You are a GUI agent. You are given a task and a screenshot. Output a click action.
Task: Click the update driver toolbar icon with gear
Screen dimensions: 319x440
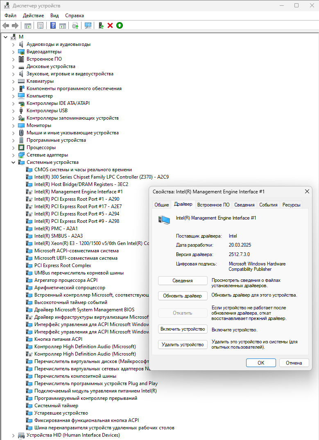[75, 25]
